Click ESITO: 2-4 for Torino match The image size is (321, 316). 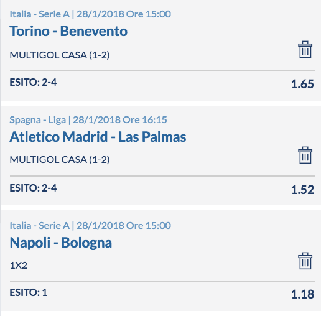(33, 82)
